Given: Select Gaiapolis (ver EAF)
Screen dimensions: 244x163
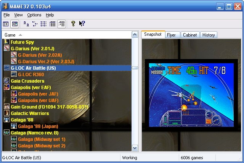Looking at the screenshot, I should [31, 88].
